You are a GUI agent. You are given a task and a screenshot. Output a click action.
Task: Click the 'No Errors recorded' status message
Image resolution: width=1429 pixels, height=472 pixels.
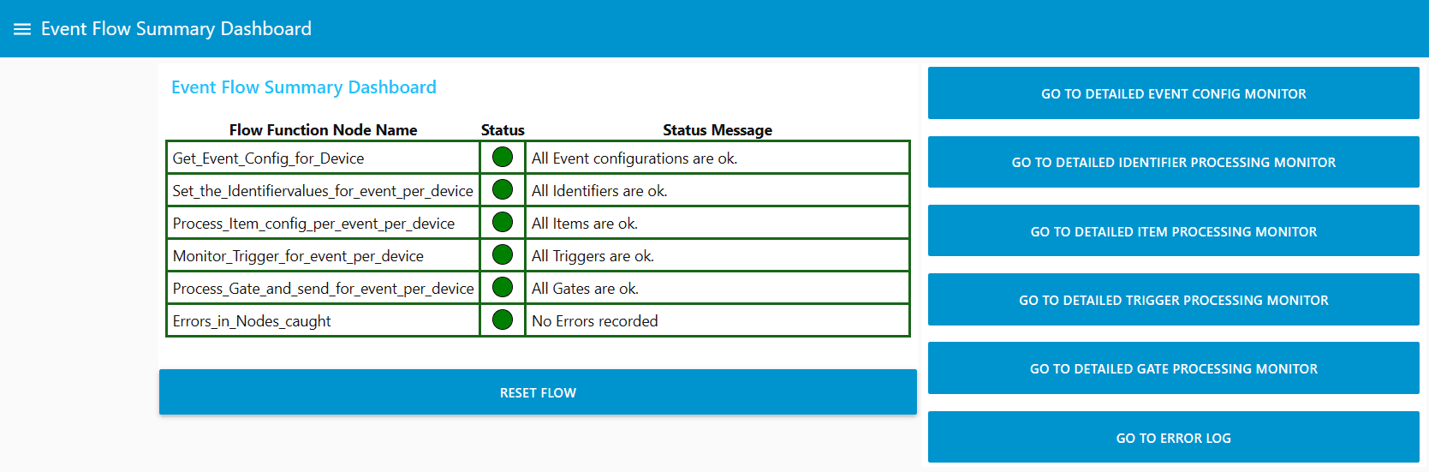coord(594,321)
